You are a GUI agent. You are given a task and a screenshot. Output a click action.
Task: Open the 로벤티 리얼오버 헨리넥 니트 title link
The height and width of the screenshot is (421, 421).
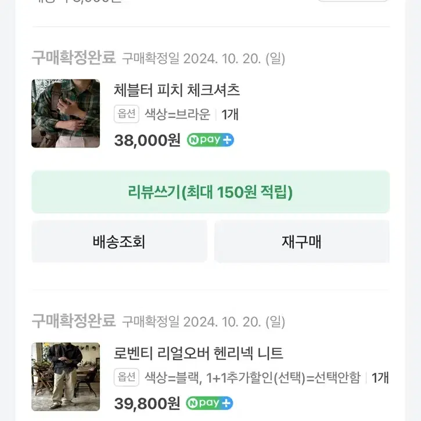[199, 353]
